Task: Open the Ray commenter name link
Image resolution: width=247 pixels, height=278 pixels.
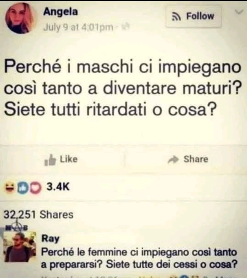Action: (50, 239)
